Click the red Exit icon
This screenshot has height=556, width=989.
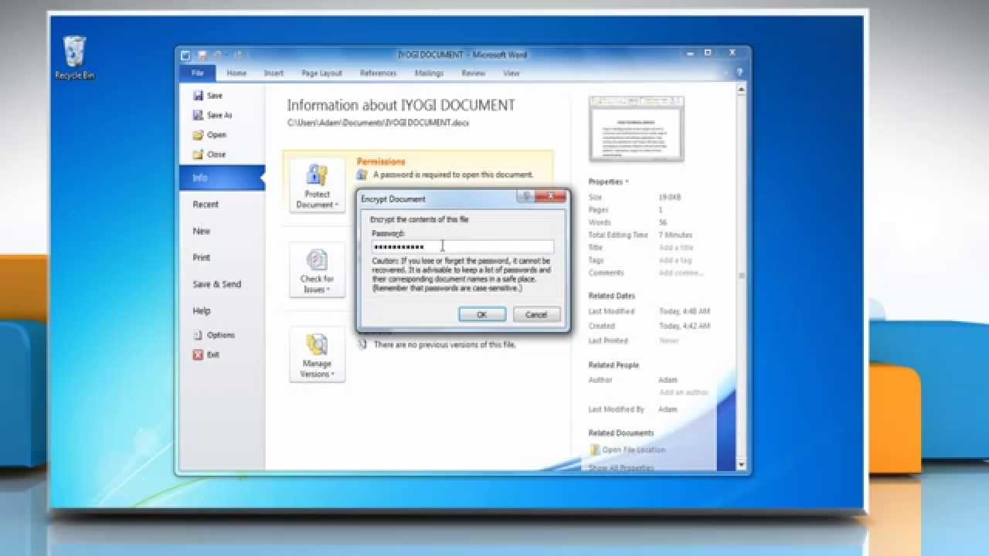tap(199, 354)
